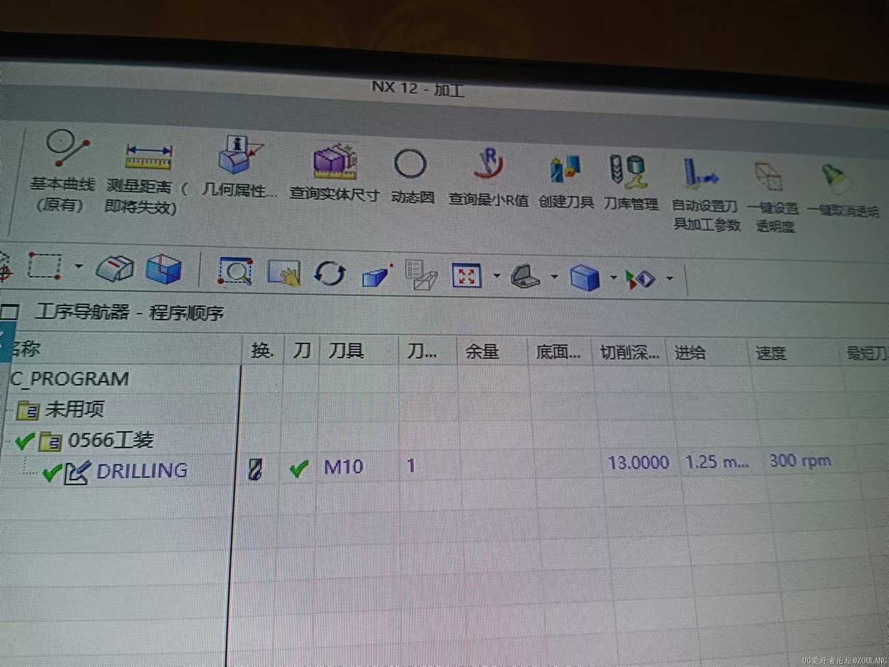
Task: Open dropdown after arrow and diamond icon
Action: pyautogui.click(x=670, y=278)
